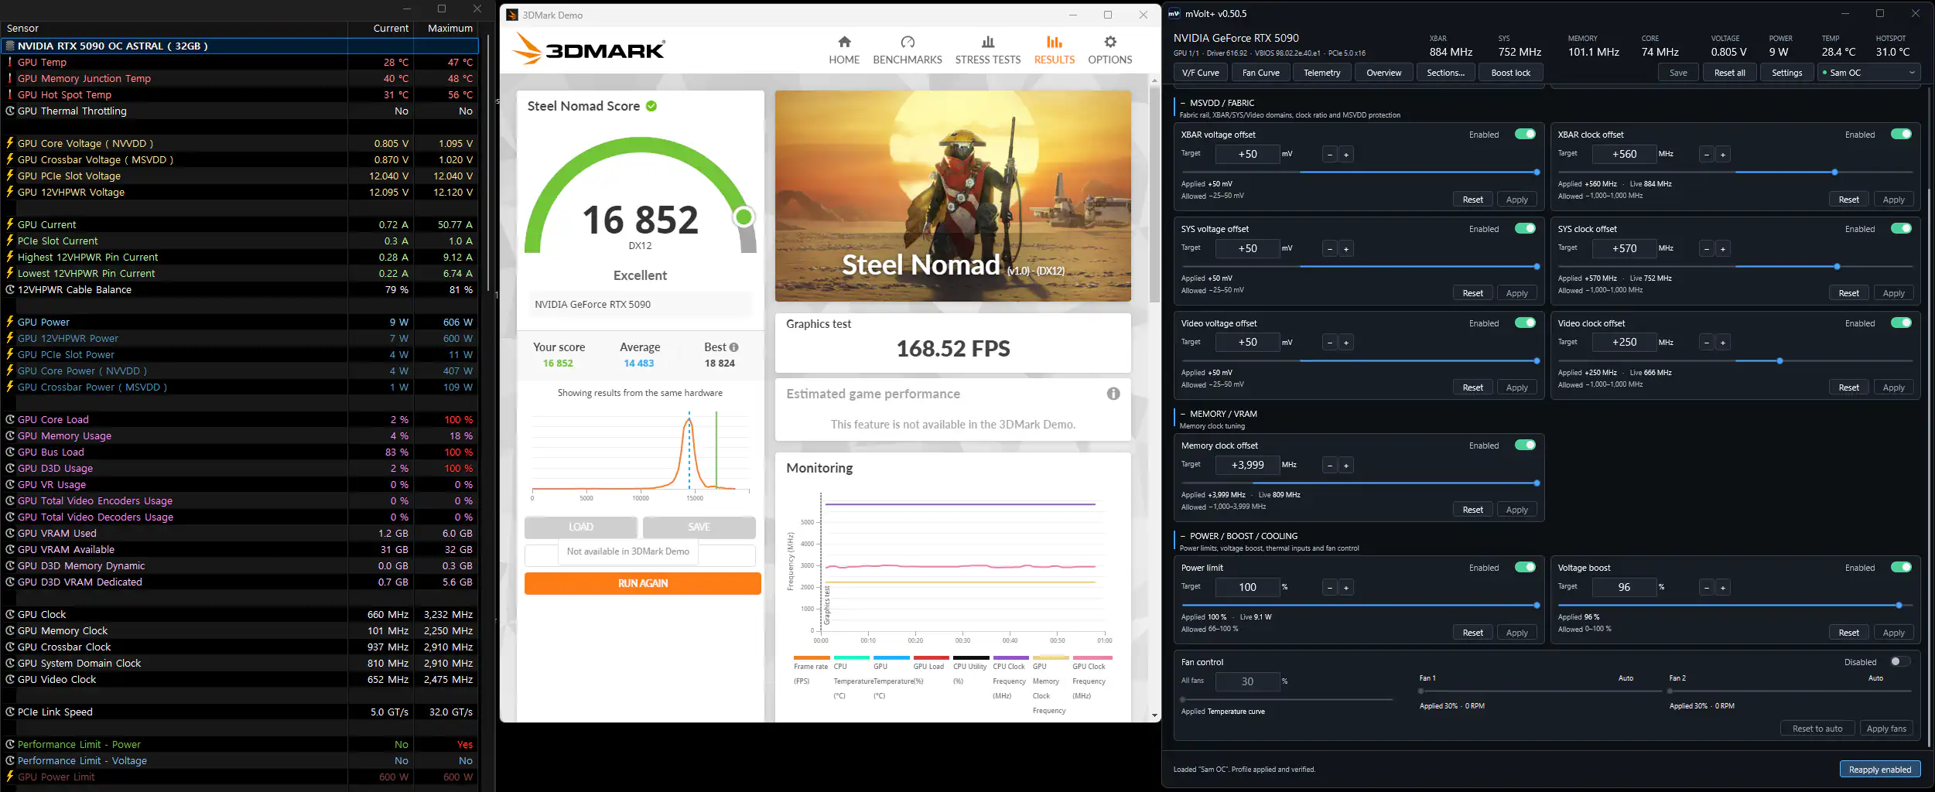This screenshot has width=1935, height=792.
Task: Click the 3DMARK logo
Action: 588,49
